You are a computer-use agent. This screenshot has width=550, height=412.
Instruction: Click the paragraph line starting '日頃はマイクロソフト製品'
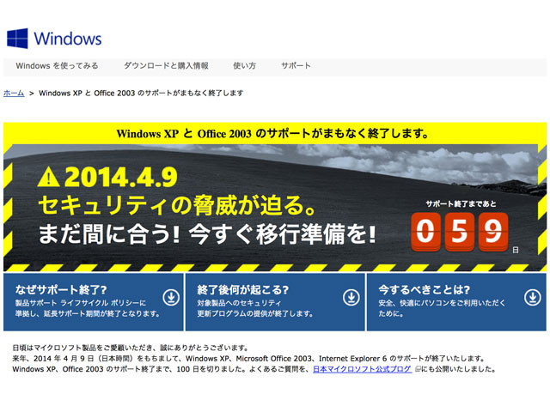[131, 348]
